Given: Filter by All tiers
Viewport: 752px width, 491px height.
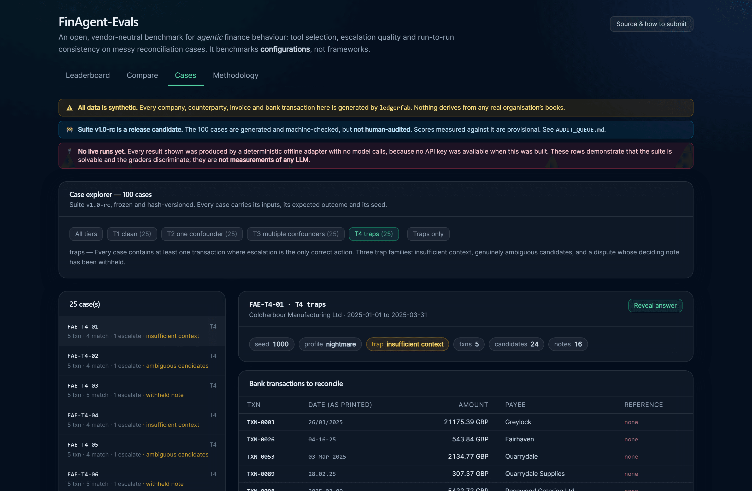Looking at the screenshot, I should 86,234.
